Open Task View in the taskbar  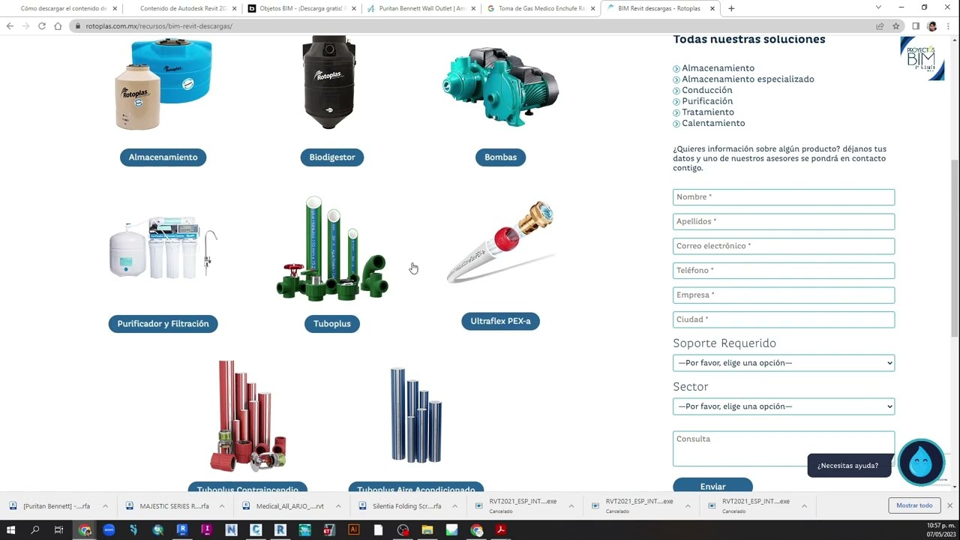pyautogui.click(x=58, y=530)
